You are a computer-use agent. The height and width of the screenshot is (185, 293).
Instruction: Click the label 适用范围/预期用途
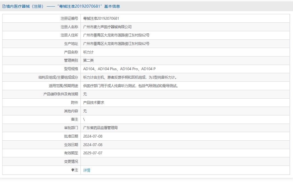pos(64,86)
